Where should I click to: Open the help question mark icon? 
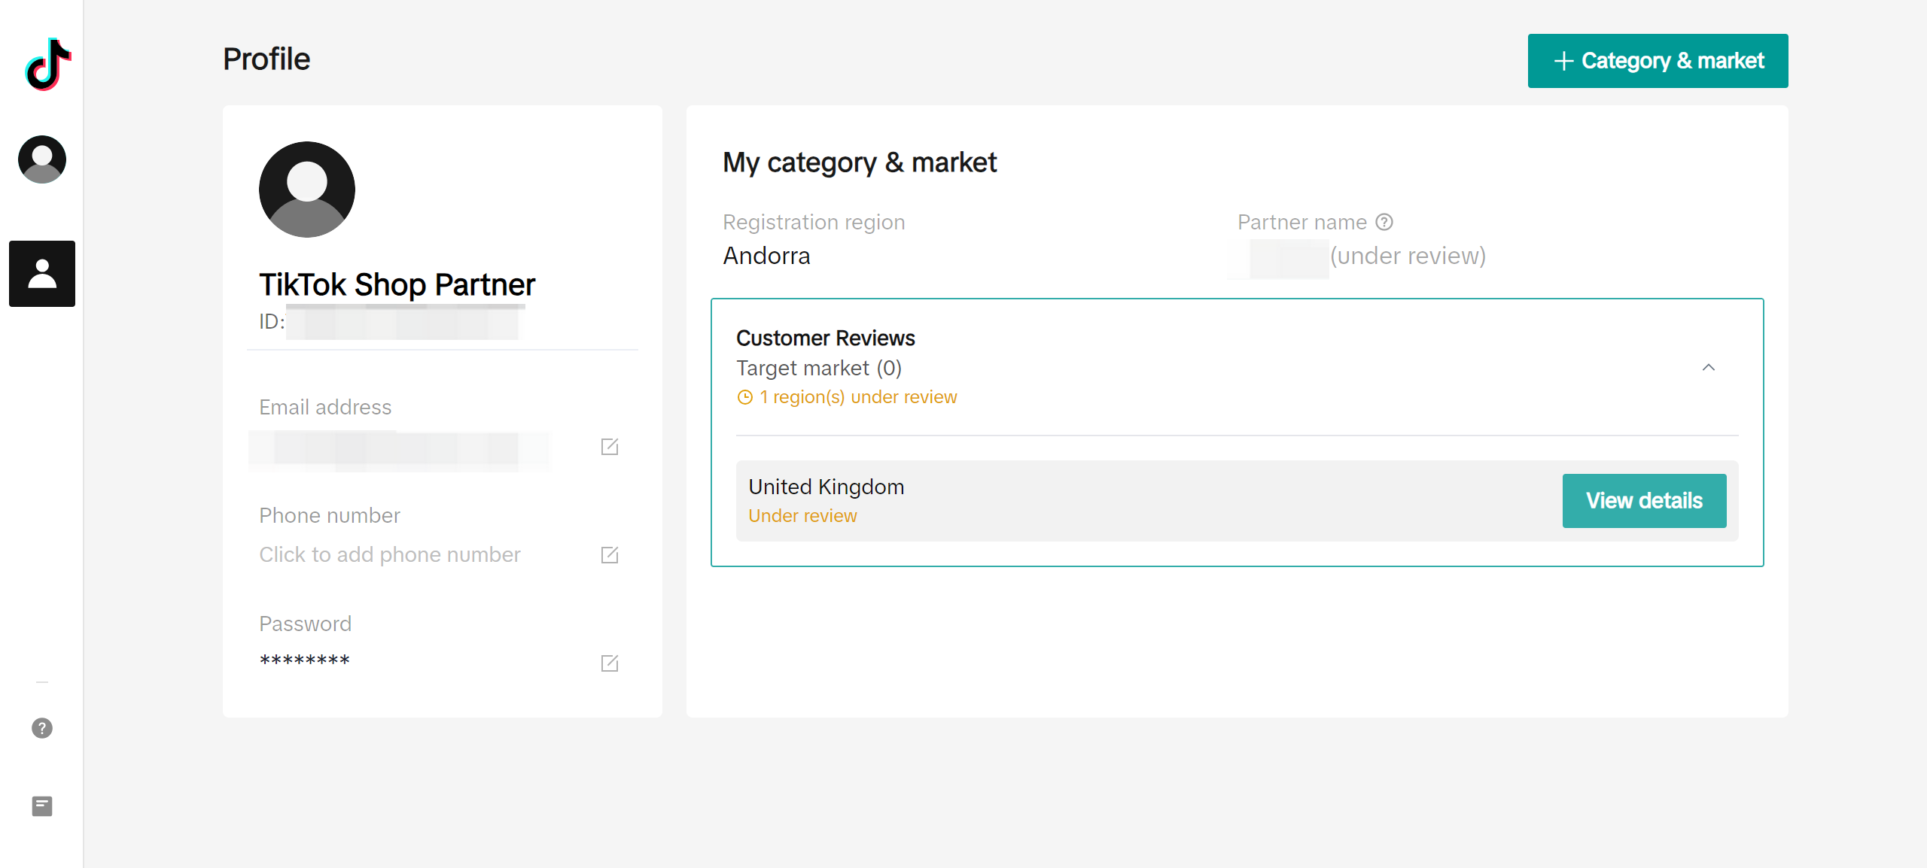point(42,728)
